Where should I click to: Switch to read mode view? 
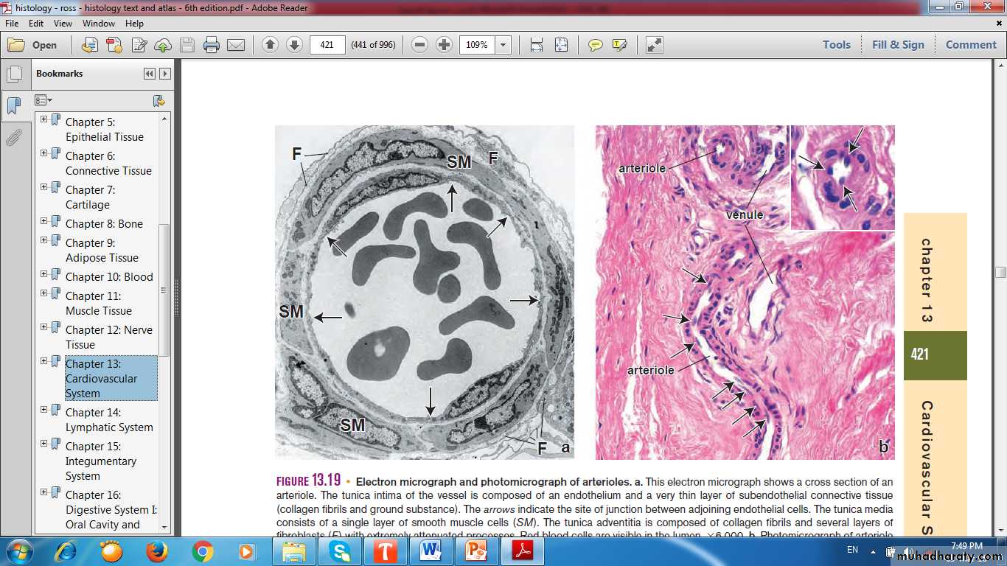click(654, 45)
